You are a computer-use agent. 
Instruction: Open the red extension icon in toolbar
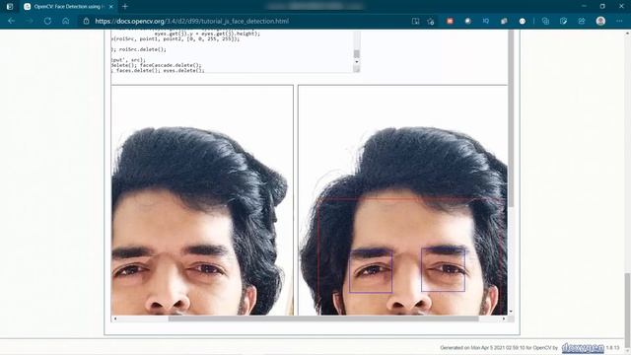[450, 21]
